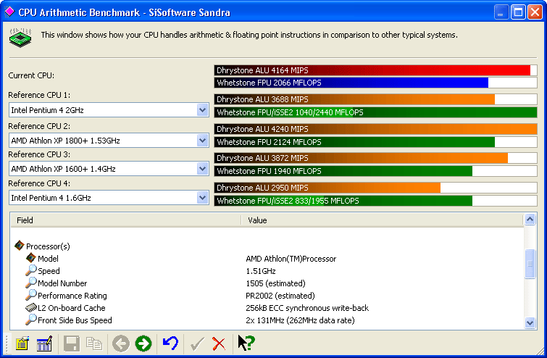
Task: Select the Performance Rating field label
Action: point(72,296)
